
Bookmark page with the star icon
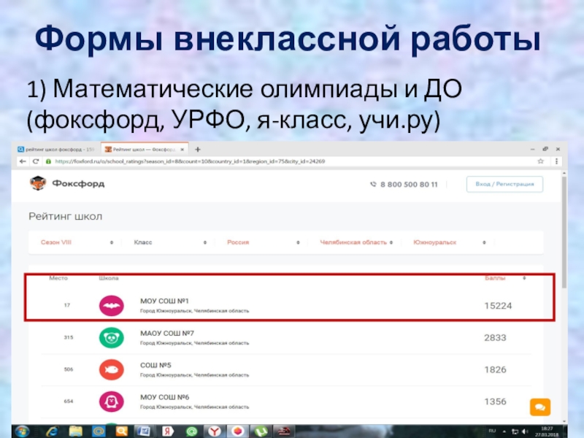point(540,161)
